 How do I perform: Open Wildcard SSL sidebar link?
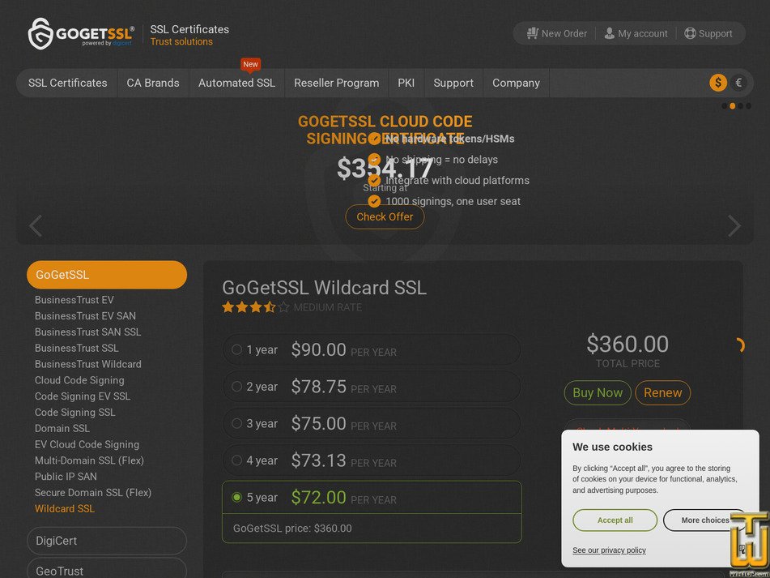65,509
